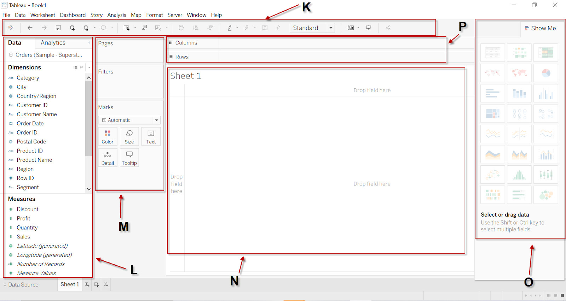Click the Save icon in toolbar

point(58,28)
